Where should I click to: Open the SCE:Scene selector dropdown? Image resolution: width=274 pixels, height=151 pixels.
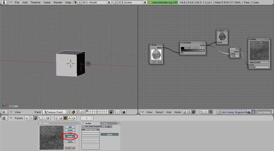pyautogui.click(x=115, y=2)
